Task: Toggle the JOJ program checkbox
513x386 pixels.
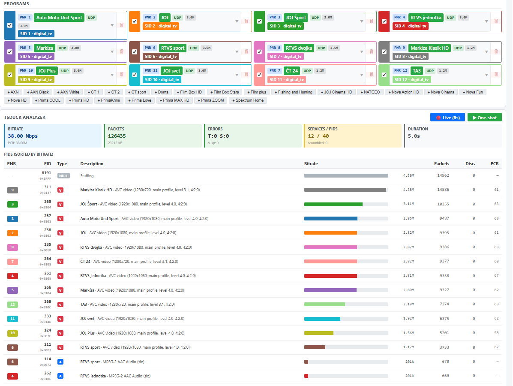Action: click(135, 21)
